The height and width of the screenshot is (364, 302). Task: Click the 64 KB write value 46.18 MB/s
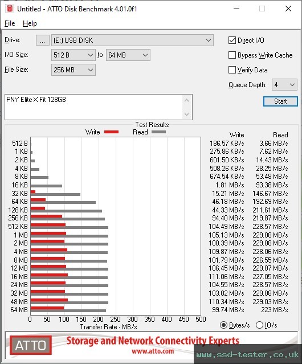click(228, 202)
